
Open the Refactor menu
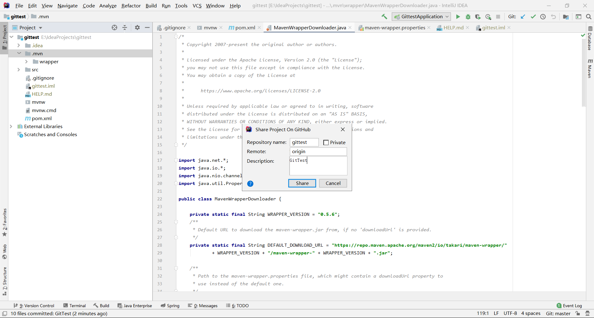(x=131, y=6)
